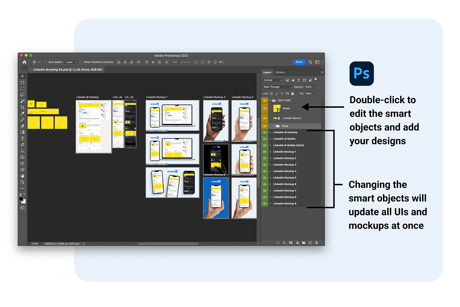Expand the Linkedin Mockup 1 group
This screenshot has height=307, width=460.
(x=270, y=152)
